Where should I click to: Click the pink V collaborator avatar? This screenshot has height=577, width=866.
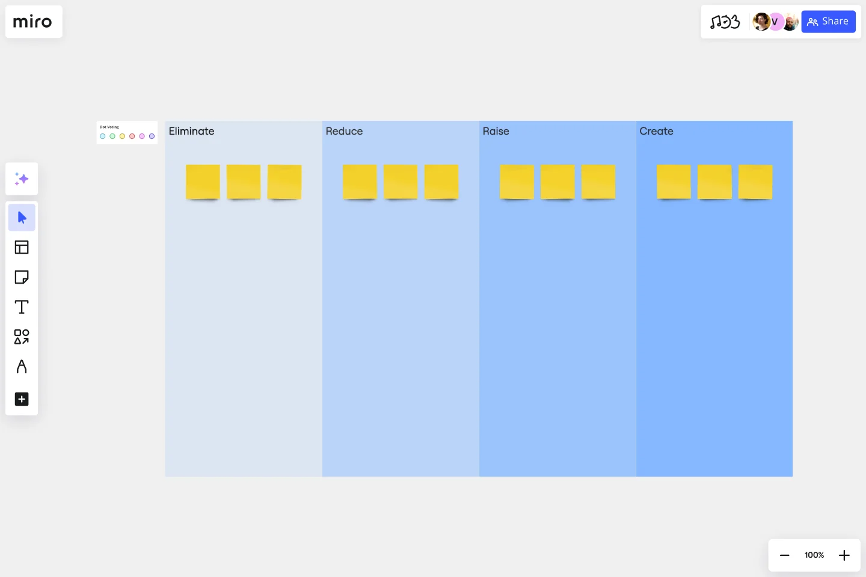[776, 22]
